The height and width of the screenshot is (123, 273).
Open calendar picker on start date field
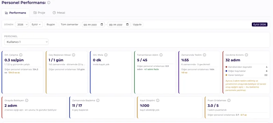102,25
